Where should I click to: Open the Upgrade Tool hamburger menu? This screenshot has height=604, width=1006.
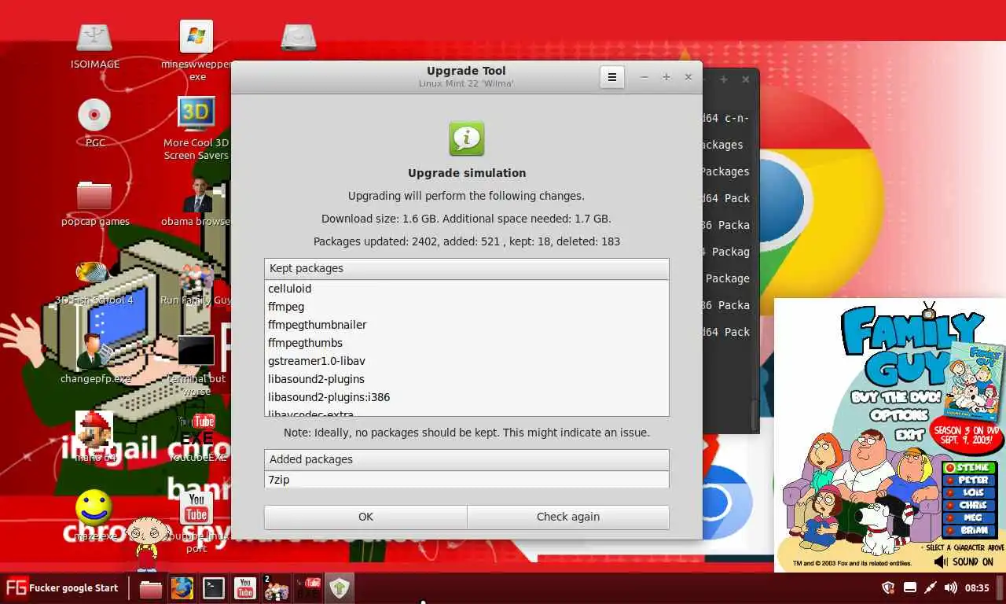[612, 77]
